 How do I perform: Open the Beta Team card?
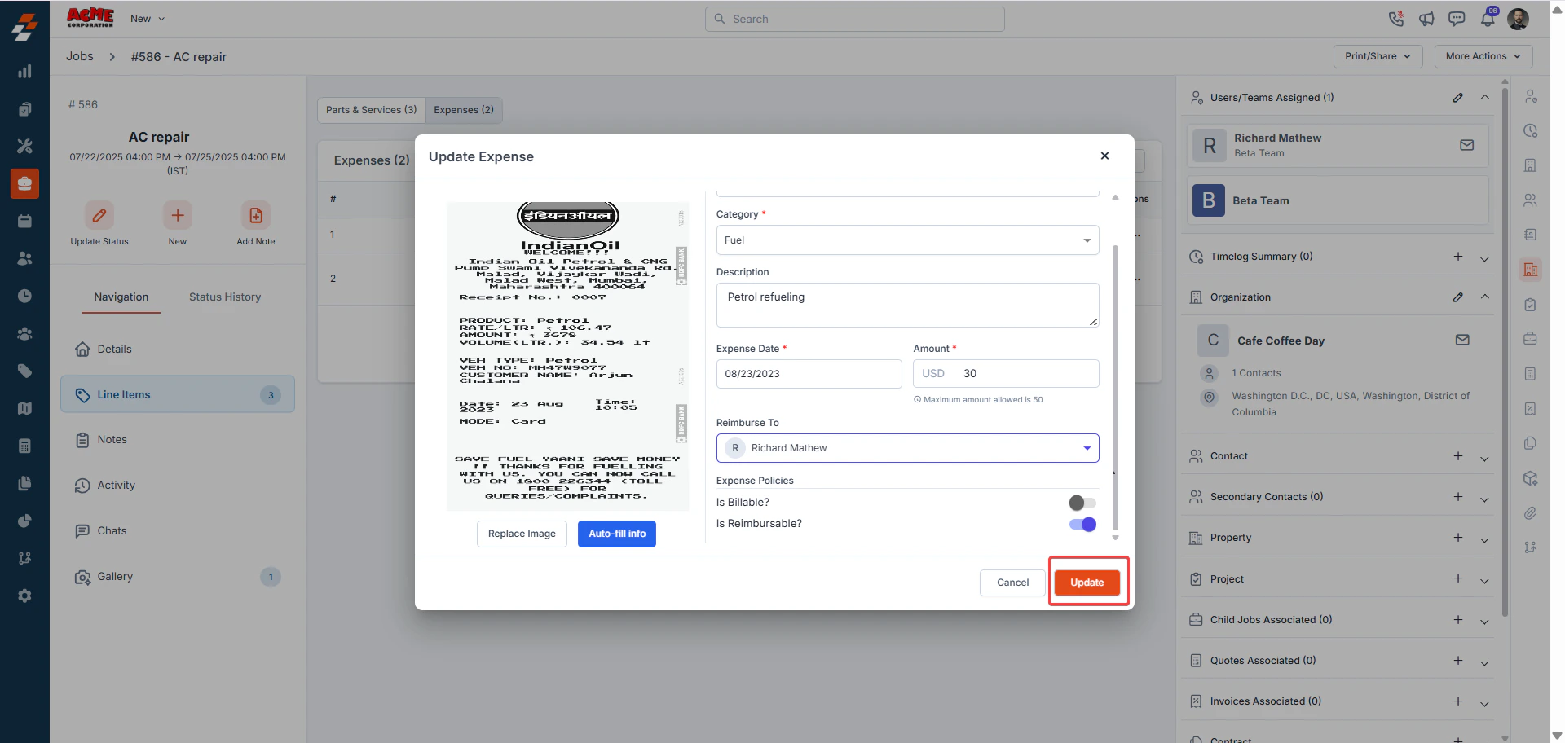pyautogui.click(x=1338, y=200)
